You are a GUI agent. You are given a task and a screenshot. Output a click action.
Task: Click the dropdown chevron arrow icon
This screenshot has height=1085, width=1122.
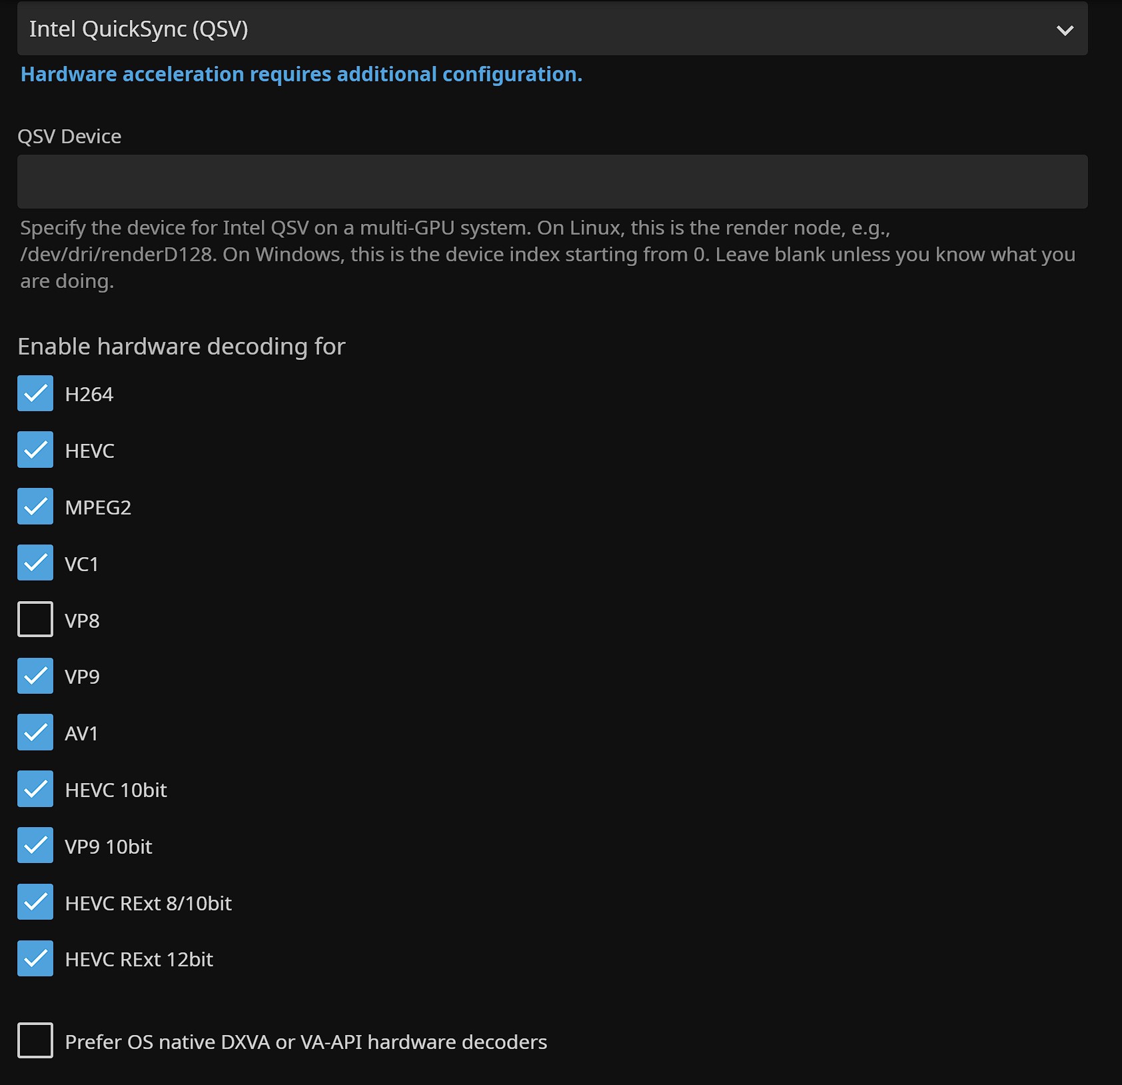(1065, 30)
